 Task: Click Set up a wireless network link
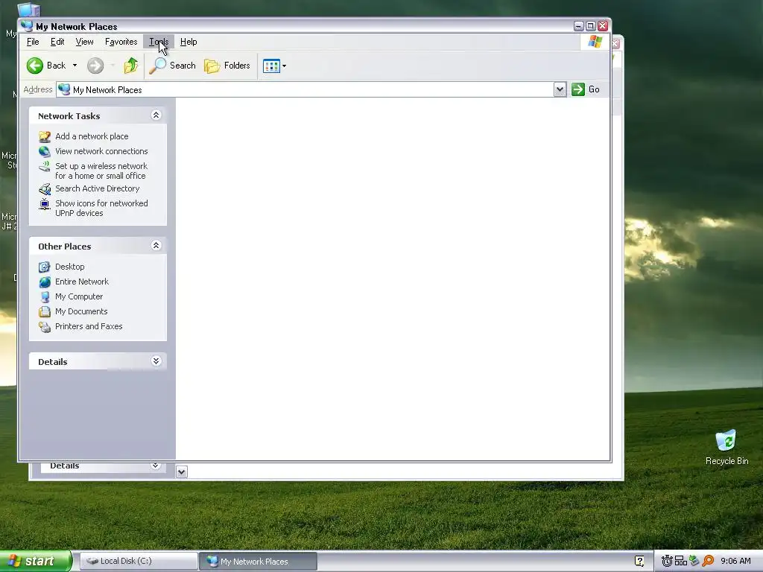(x=101, y=171)
